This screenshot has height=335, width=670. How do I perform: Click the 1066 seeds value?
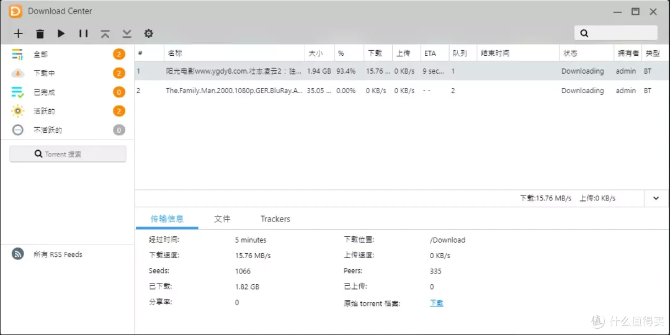click(243, 271)
